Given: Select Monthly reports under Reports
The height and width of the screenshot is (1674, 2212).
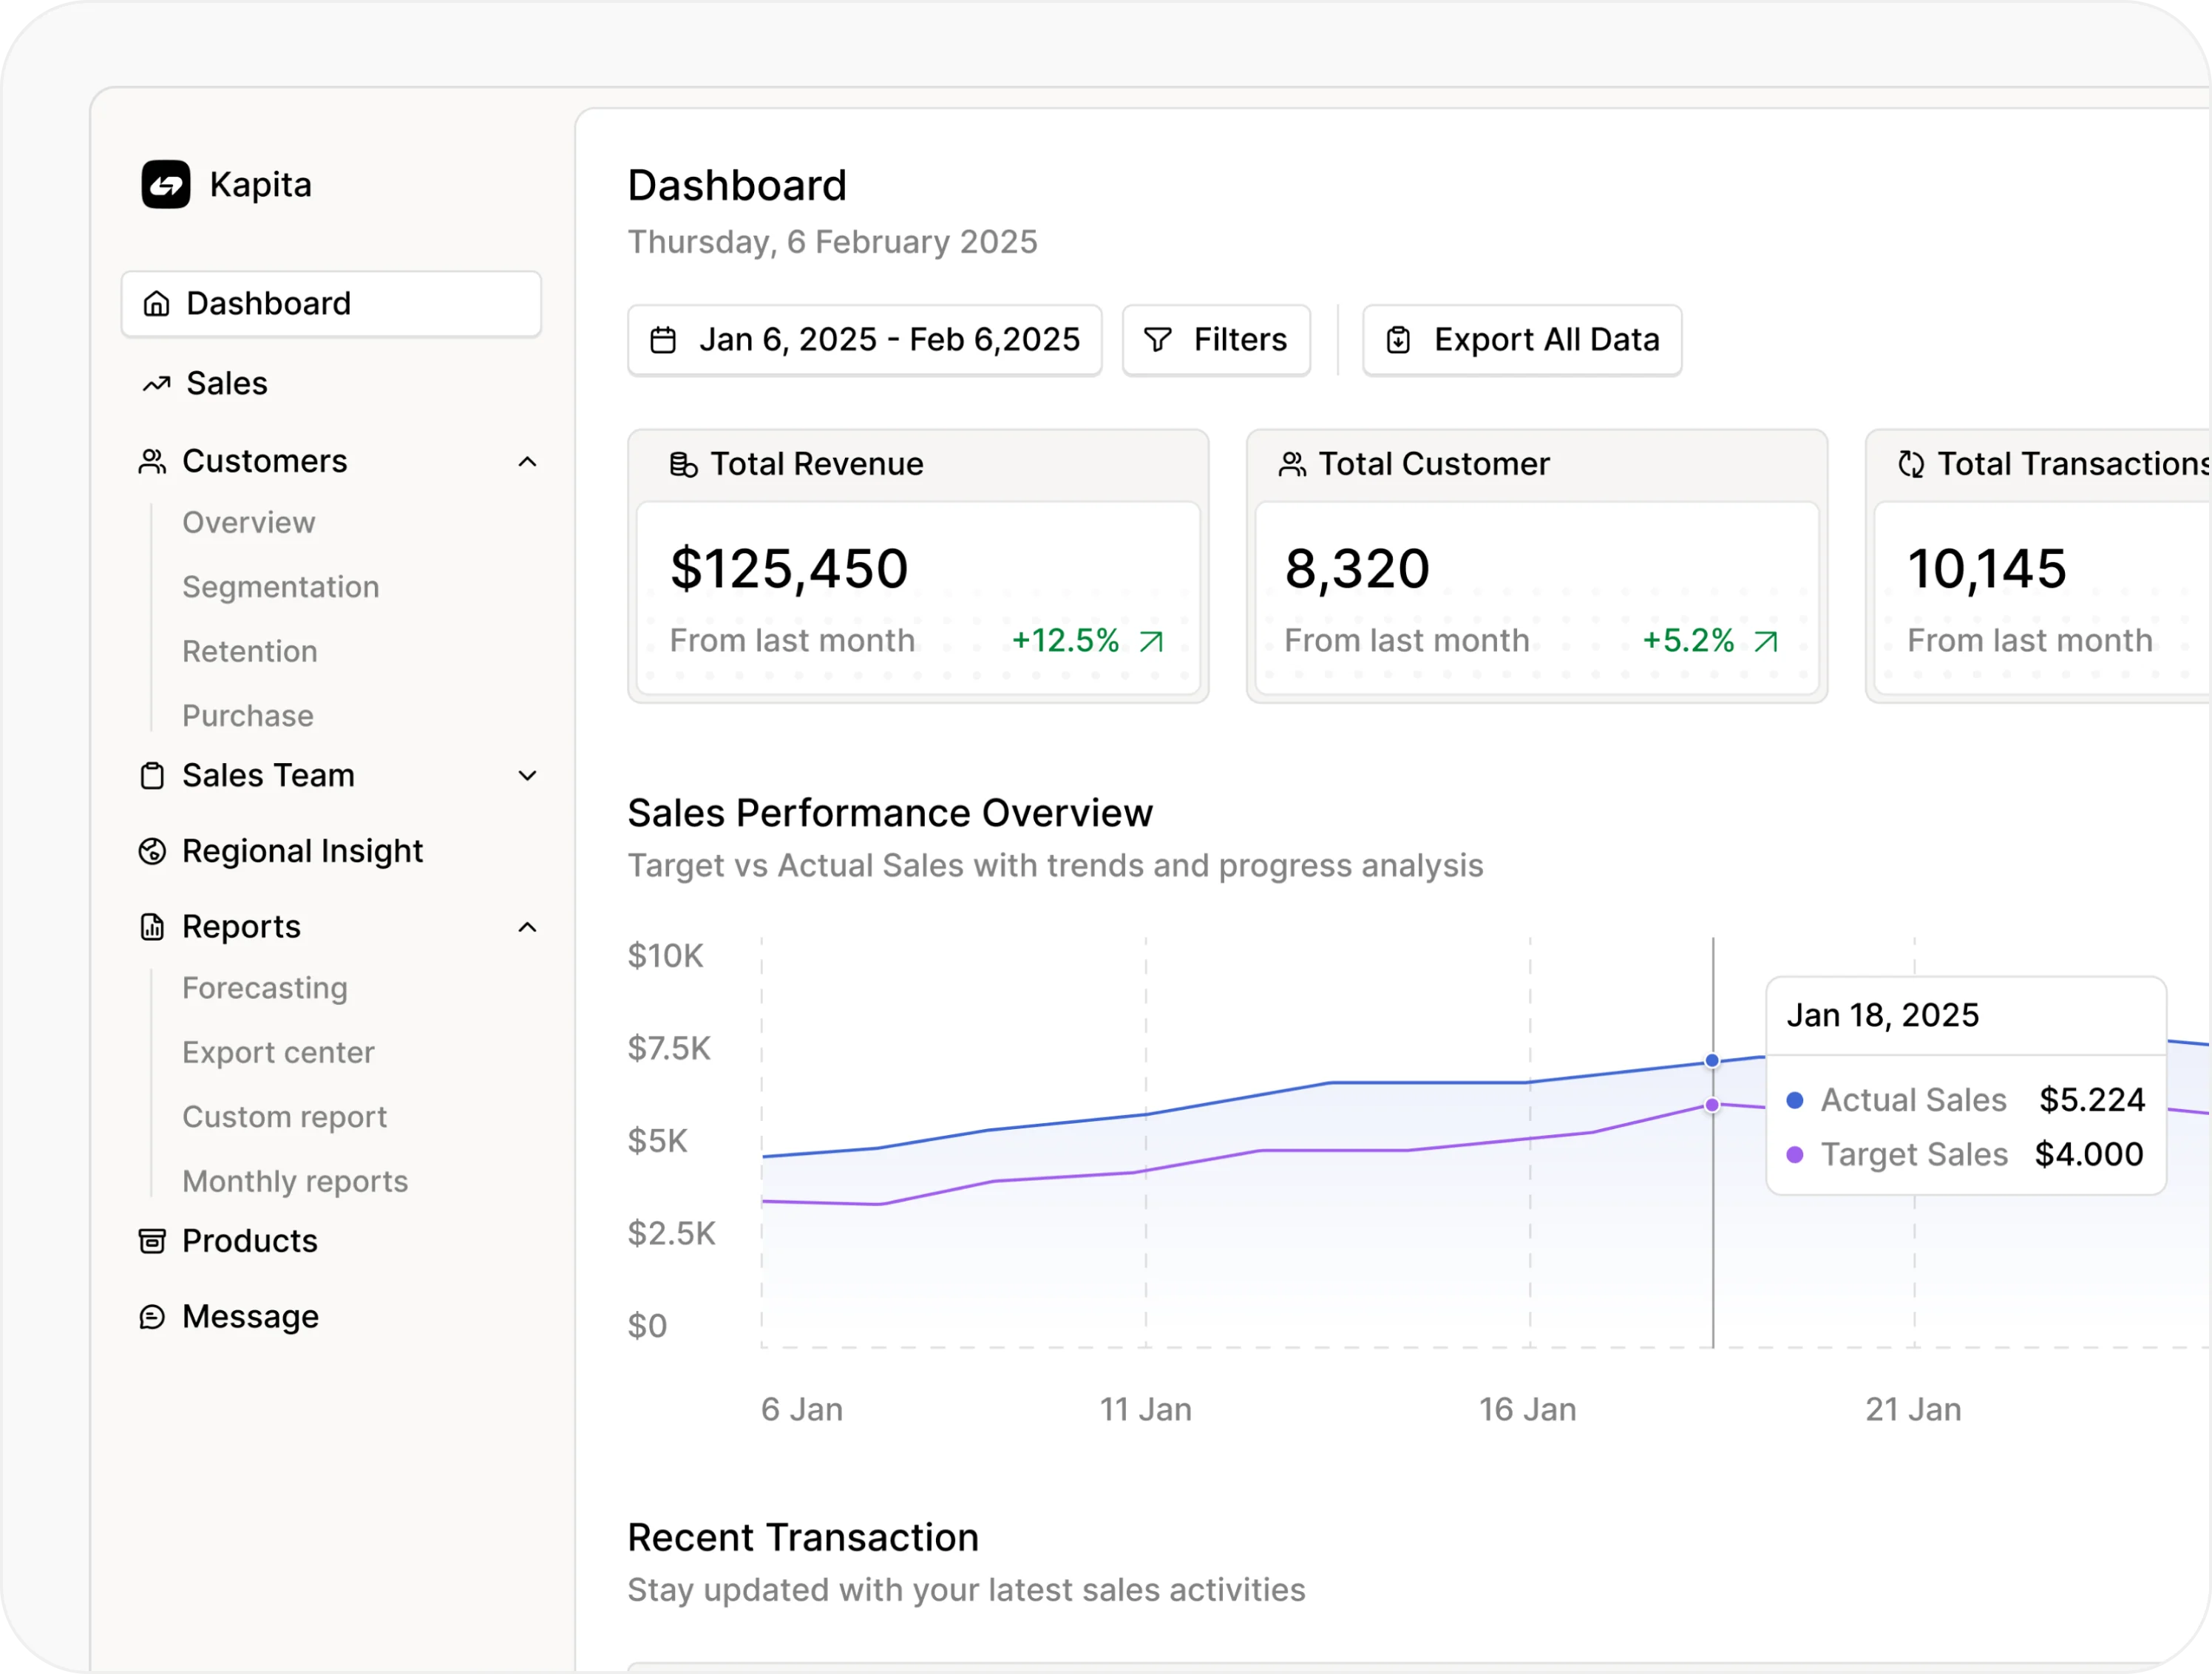Looking at the screenshot, I should (x=296, y=1182).
